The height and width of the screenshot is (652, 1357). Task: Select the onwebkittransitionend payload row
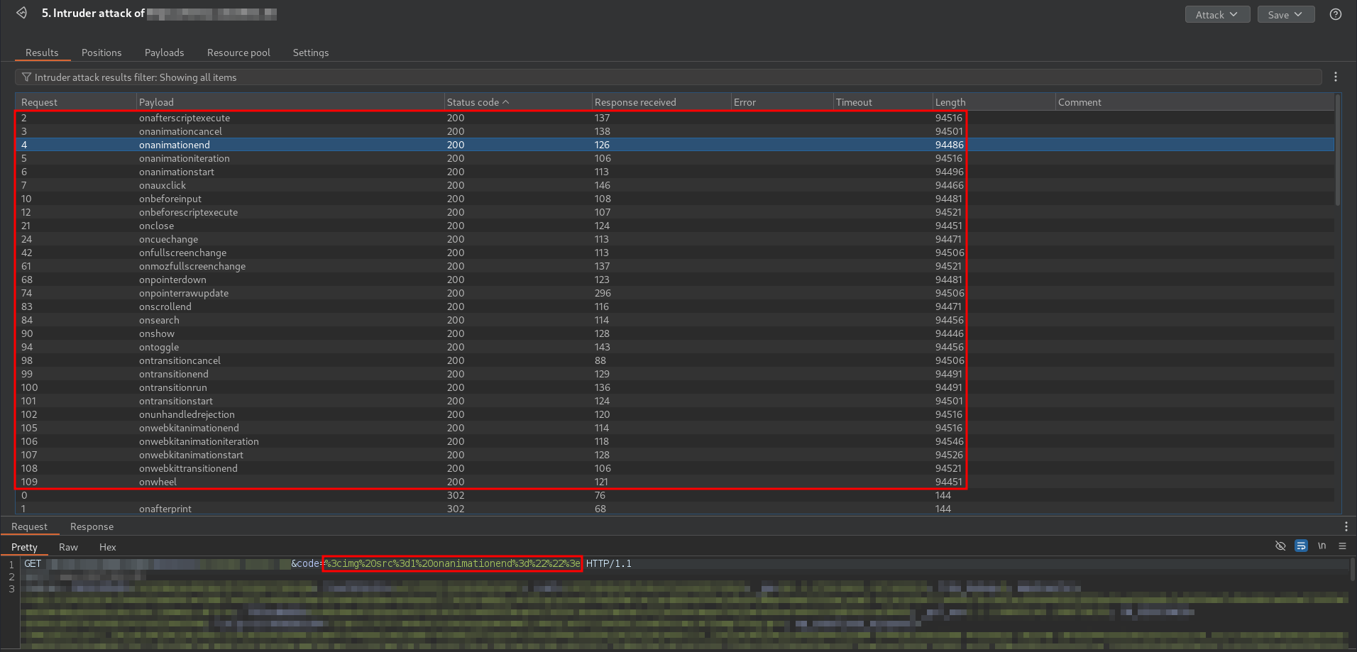[x=675, y=468]
